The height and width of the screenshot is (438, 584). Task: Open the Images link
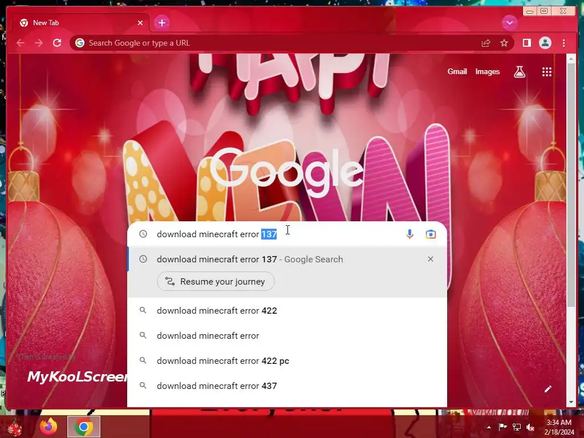pos(487,71)
